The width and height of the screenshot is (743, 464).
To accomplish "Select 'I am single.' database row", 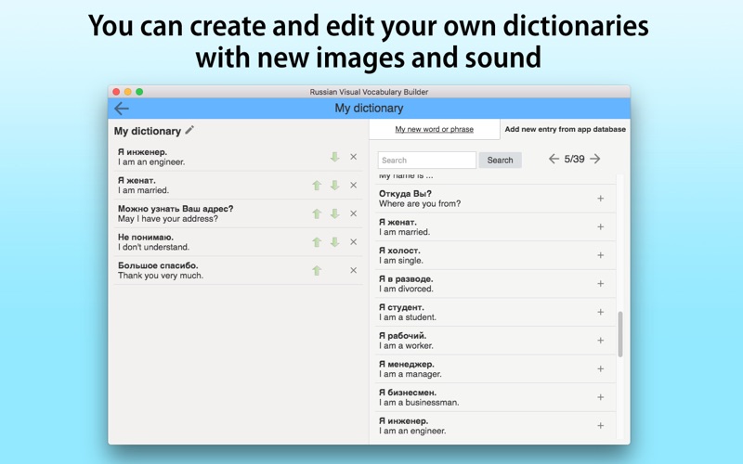I will 495,256.
